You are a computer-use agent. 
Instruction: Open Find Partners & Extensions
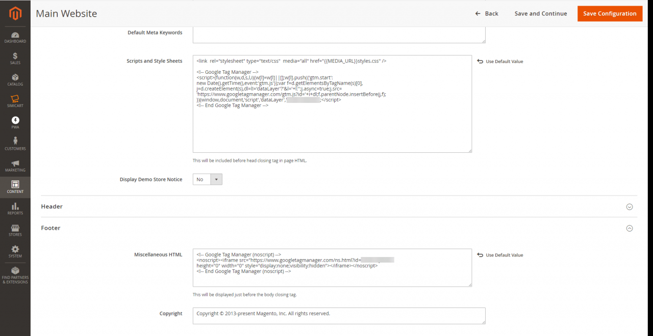coord(15,275)
